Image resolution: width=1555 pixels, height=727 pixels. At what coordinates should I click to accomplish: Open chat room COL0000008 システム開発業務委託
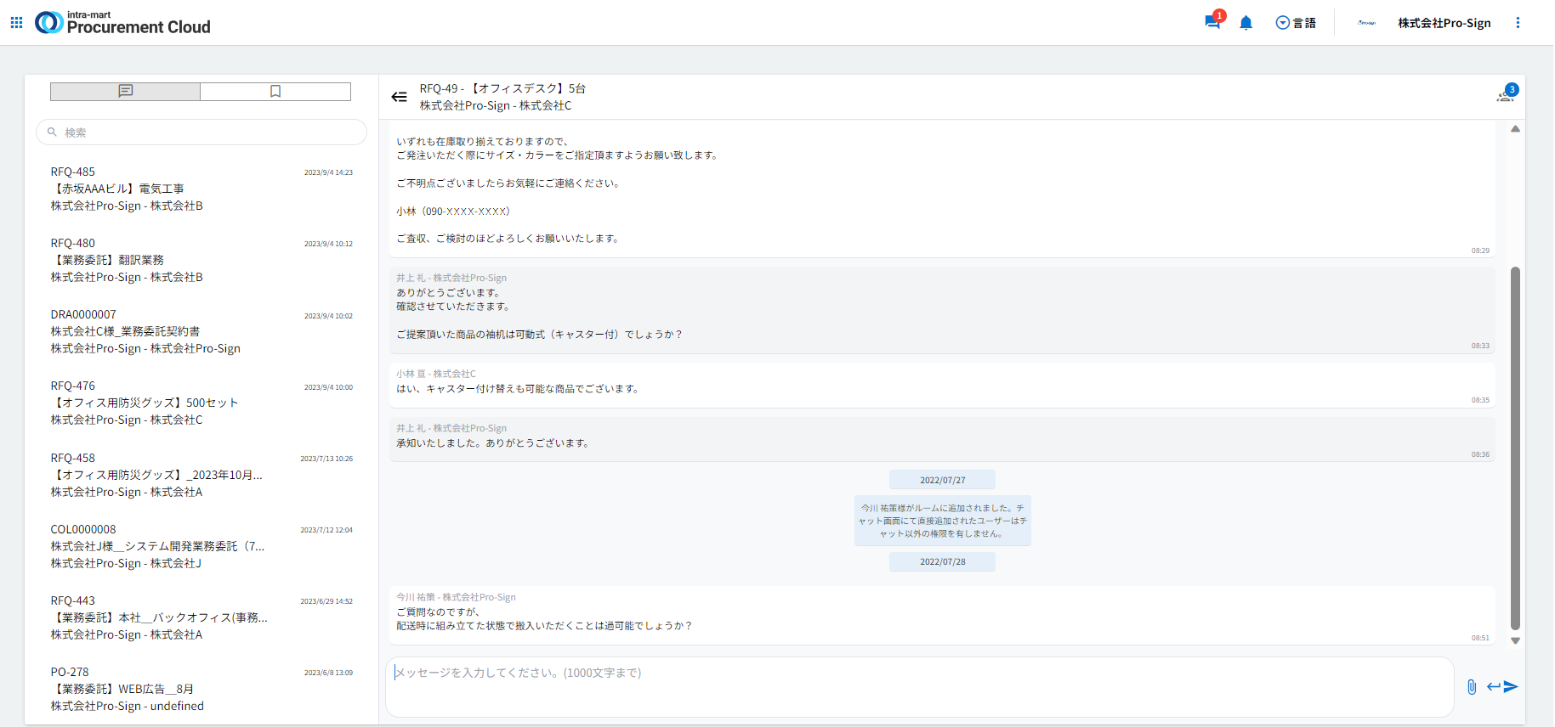coord(201,546)
